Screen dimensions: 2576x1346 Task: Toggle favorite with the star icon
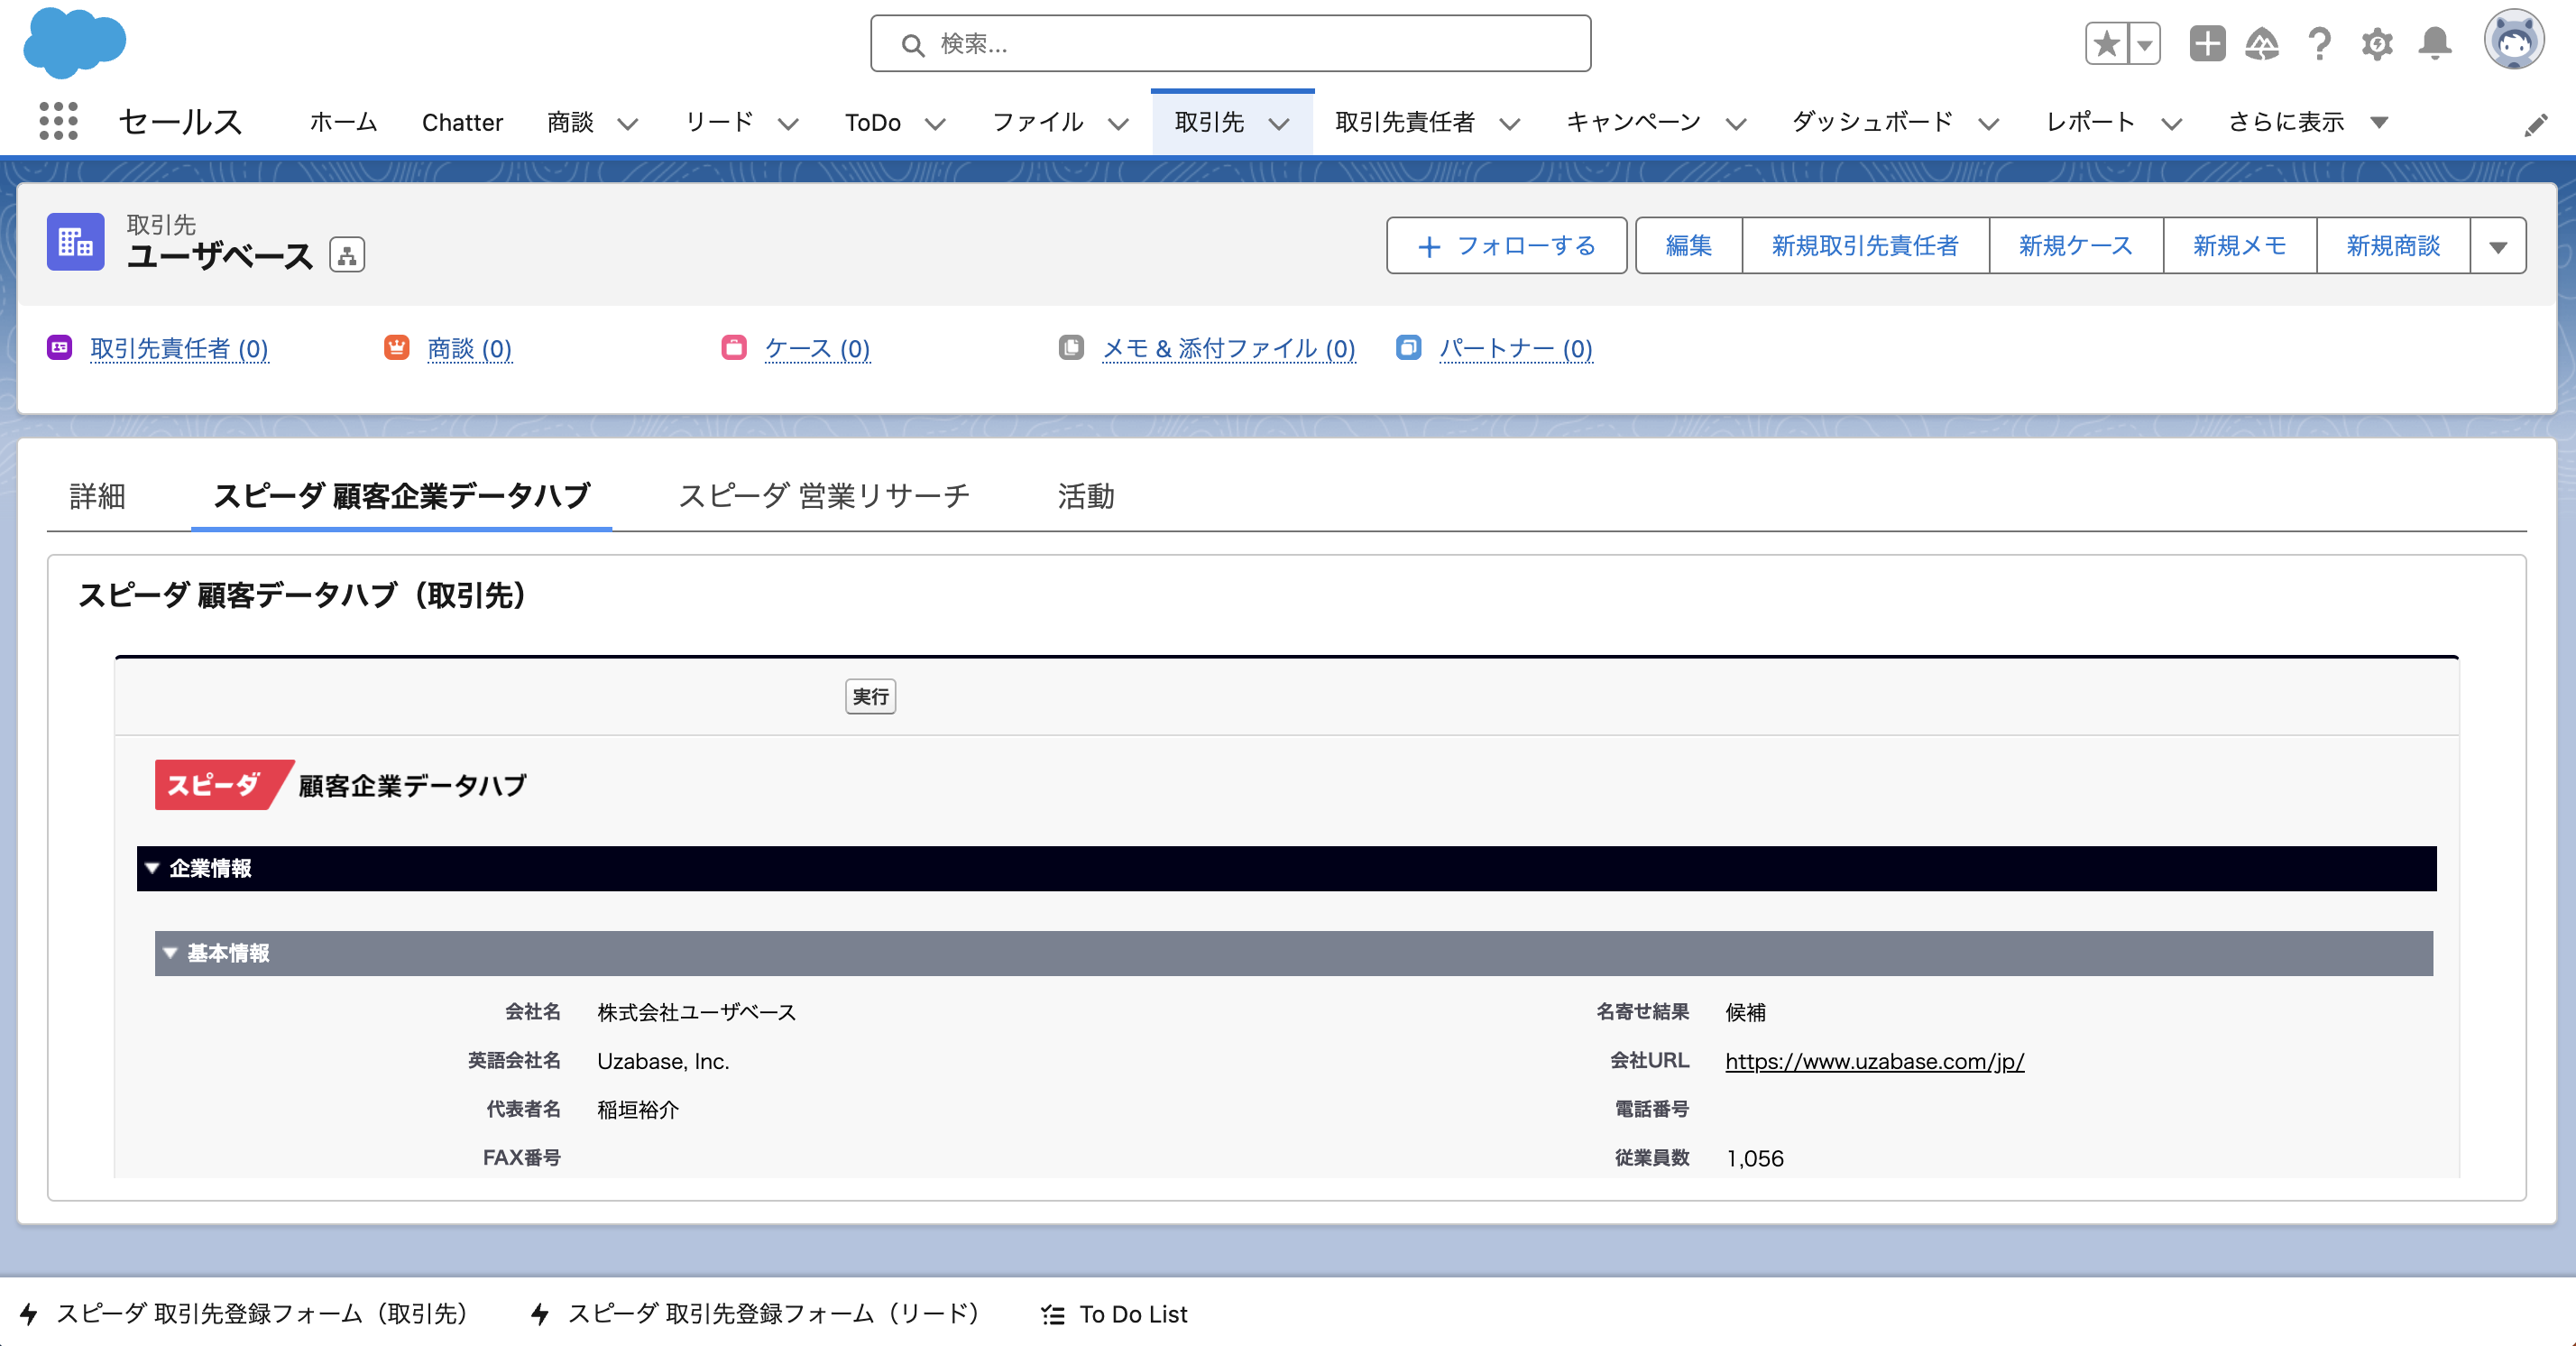(x=2105, y=43)
